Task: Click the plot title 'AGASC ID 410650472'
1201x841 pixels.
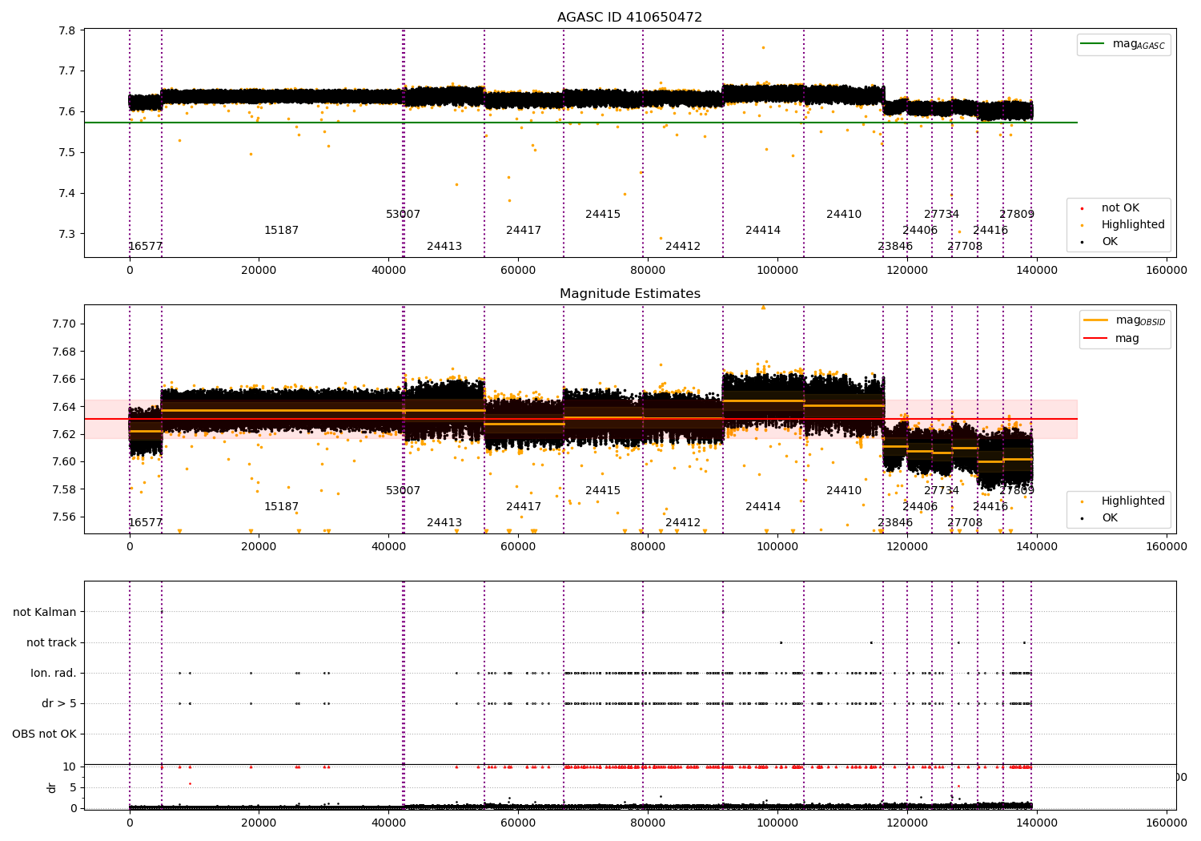Action: tap(629, 18)
